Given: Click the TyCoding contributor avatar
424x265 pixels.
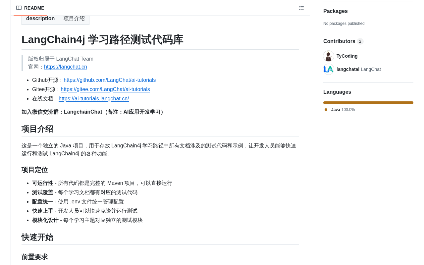Looking at the screenshot, I should point(329,56).
